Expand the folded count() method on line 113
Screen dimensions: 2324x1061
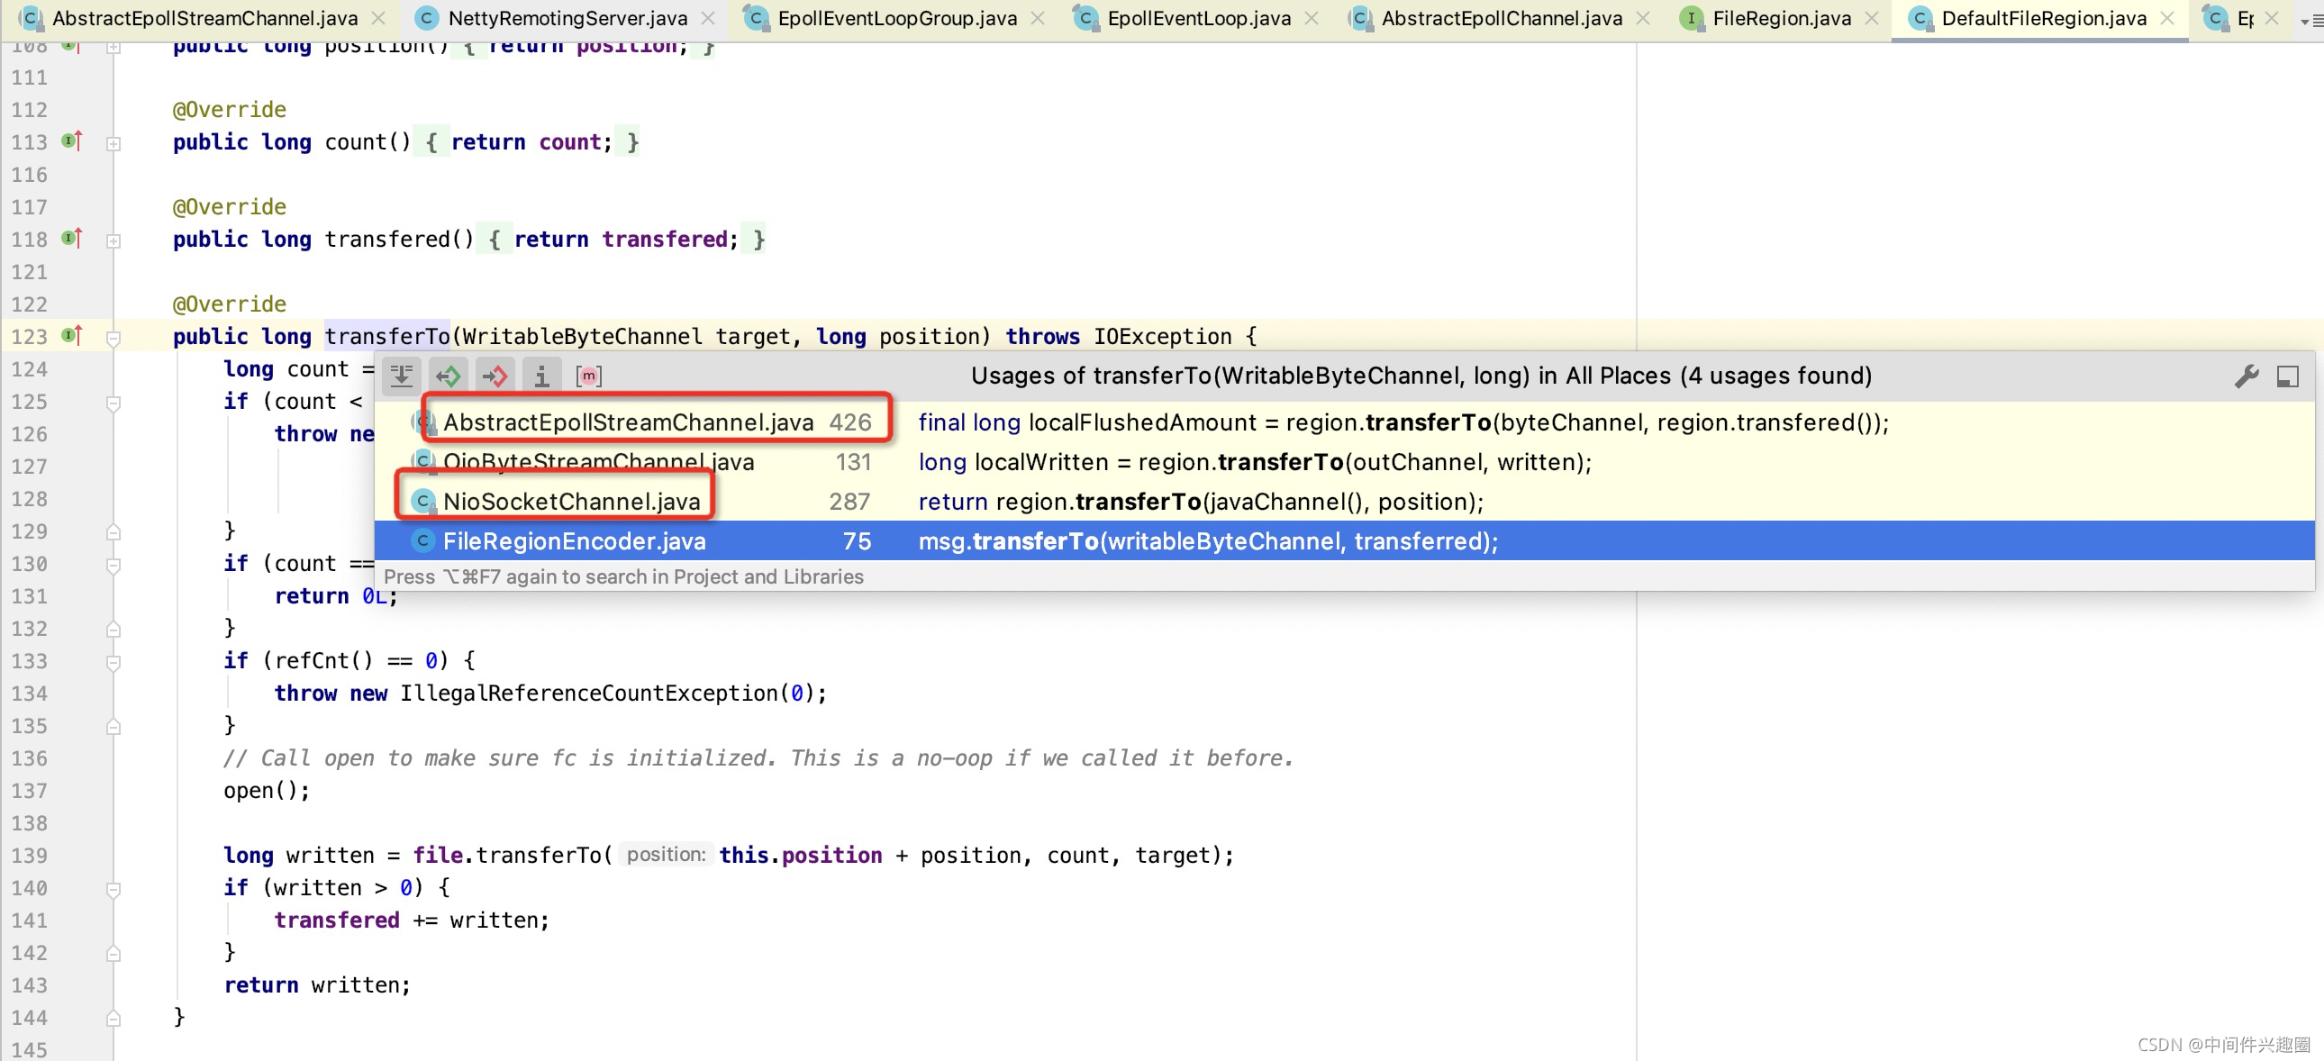coord(113,142)
